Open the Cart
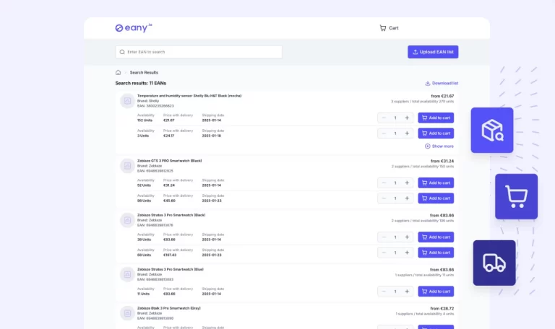 (389, 28)
